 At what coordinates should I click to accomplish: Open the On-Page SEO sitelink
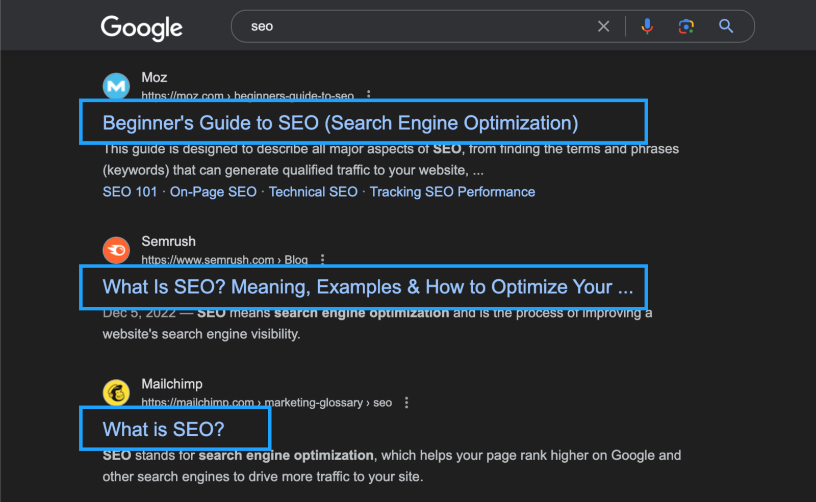pos(213,192)
